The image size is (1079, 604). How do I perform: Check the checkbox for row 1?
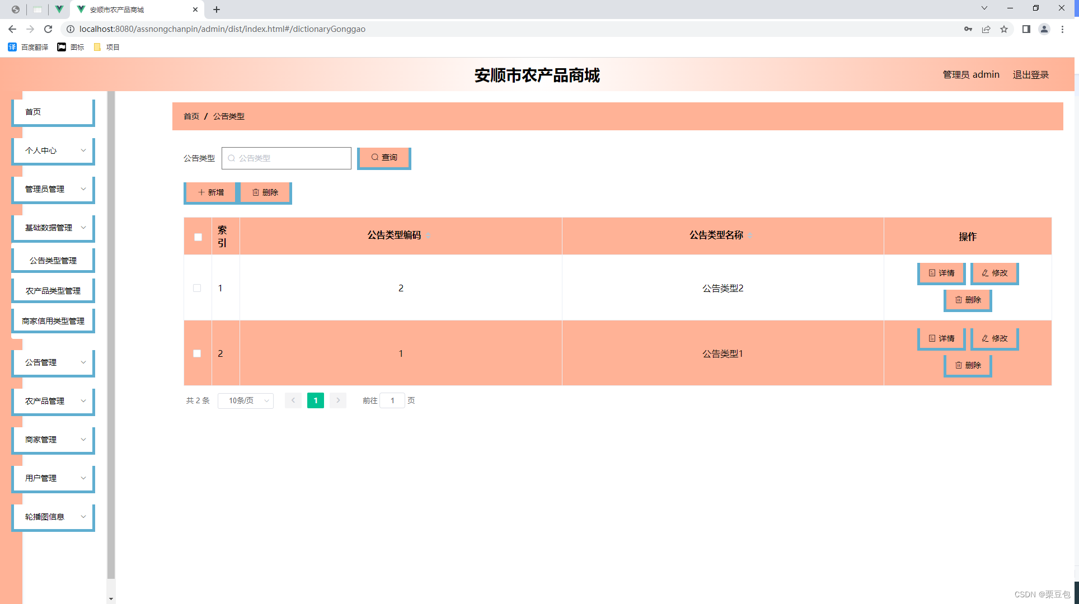197,288
